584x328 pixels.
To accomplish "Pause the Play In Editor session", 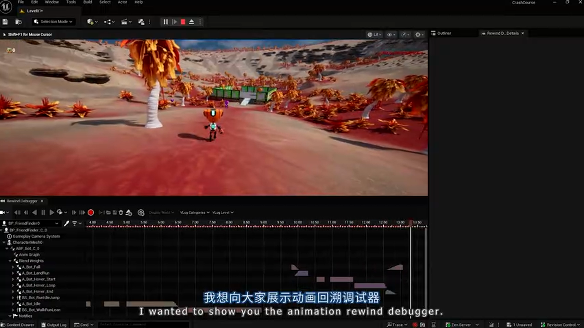I will [x=165, y=21].
